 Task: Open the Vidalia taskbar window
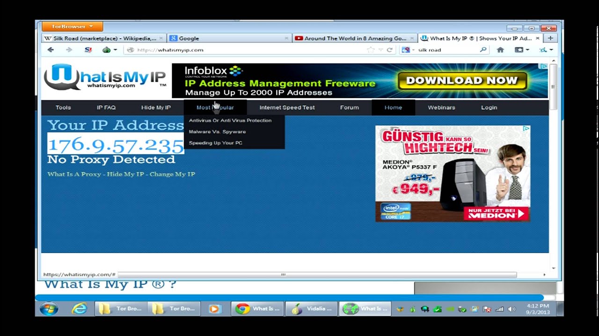coord(312,308)
